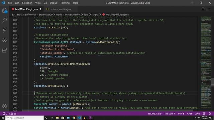
Task: Click the Windows 'Type here to search' box
Action: 24,118
